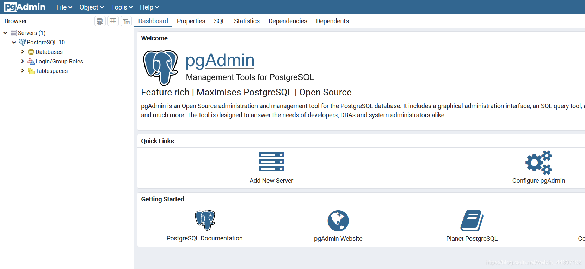585x269 pixels.
Task: Click the large pgAdmin title link
Action: click(x=220, y=61)
